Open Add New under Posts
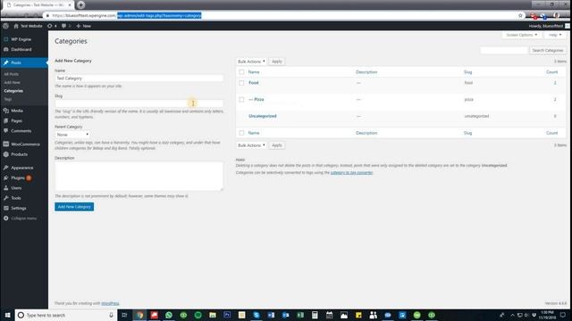Image resolution: width=572 pixels, height=321 pixels. pos(12,82)
